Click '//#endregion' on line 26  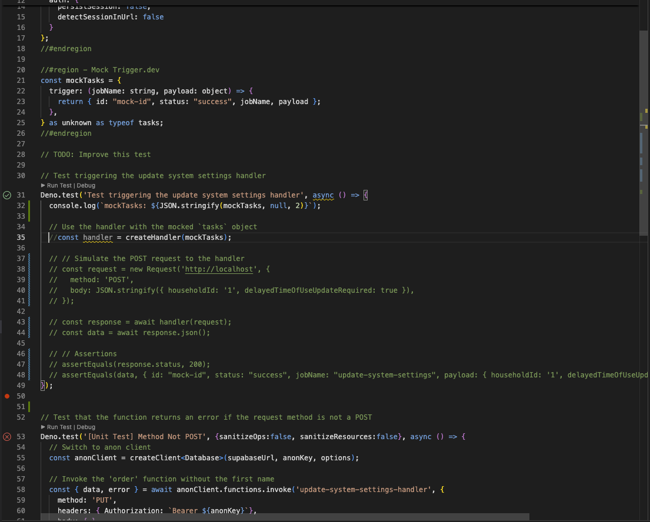pyautogui.click(x=66, y=133)
